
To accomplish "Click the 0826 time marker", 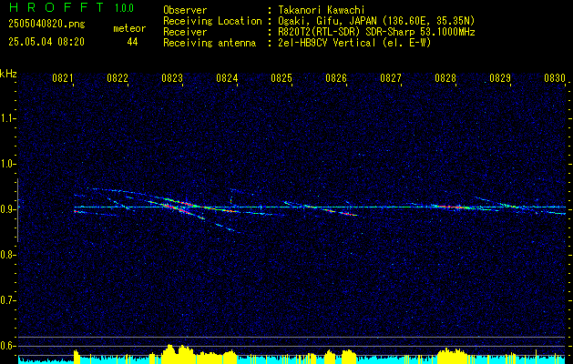I will tap(336, 77).
